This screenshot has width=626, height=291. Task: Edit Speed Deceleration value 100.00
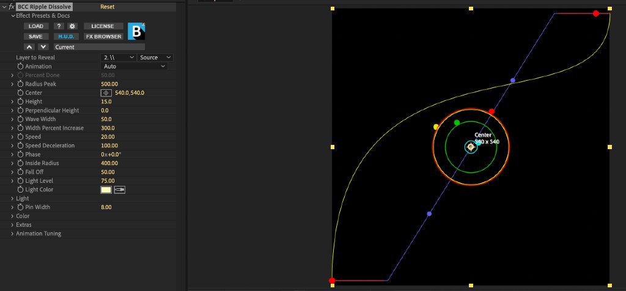point(109,145)
